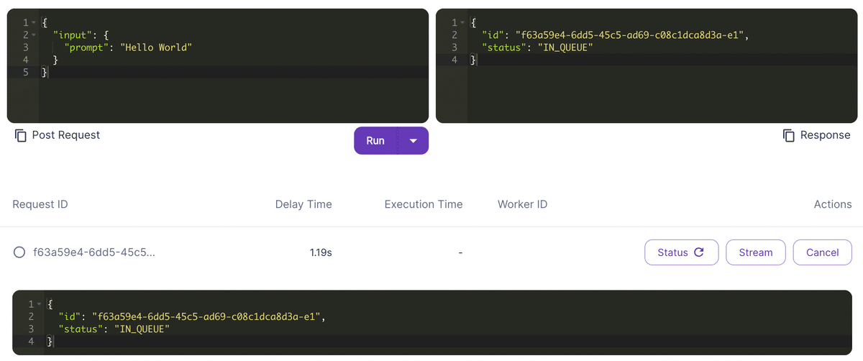
Task: Collapse the request editor line 1 fold arrow
Action: (x=35, y=23)
